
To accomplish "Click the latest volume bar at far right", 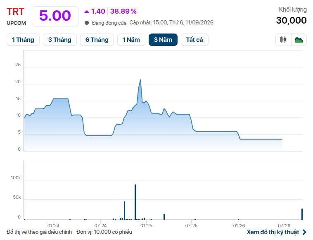I will [302, 214].
